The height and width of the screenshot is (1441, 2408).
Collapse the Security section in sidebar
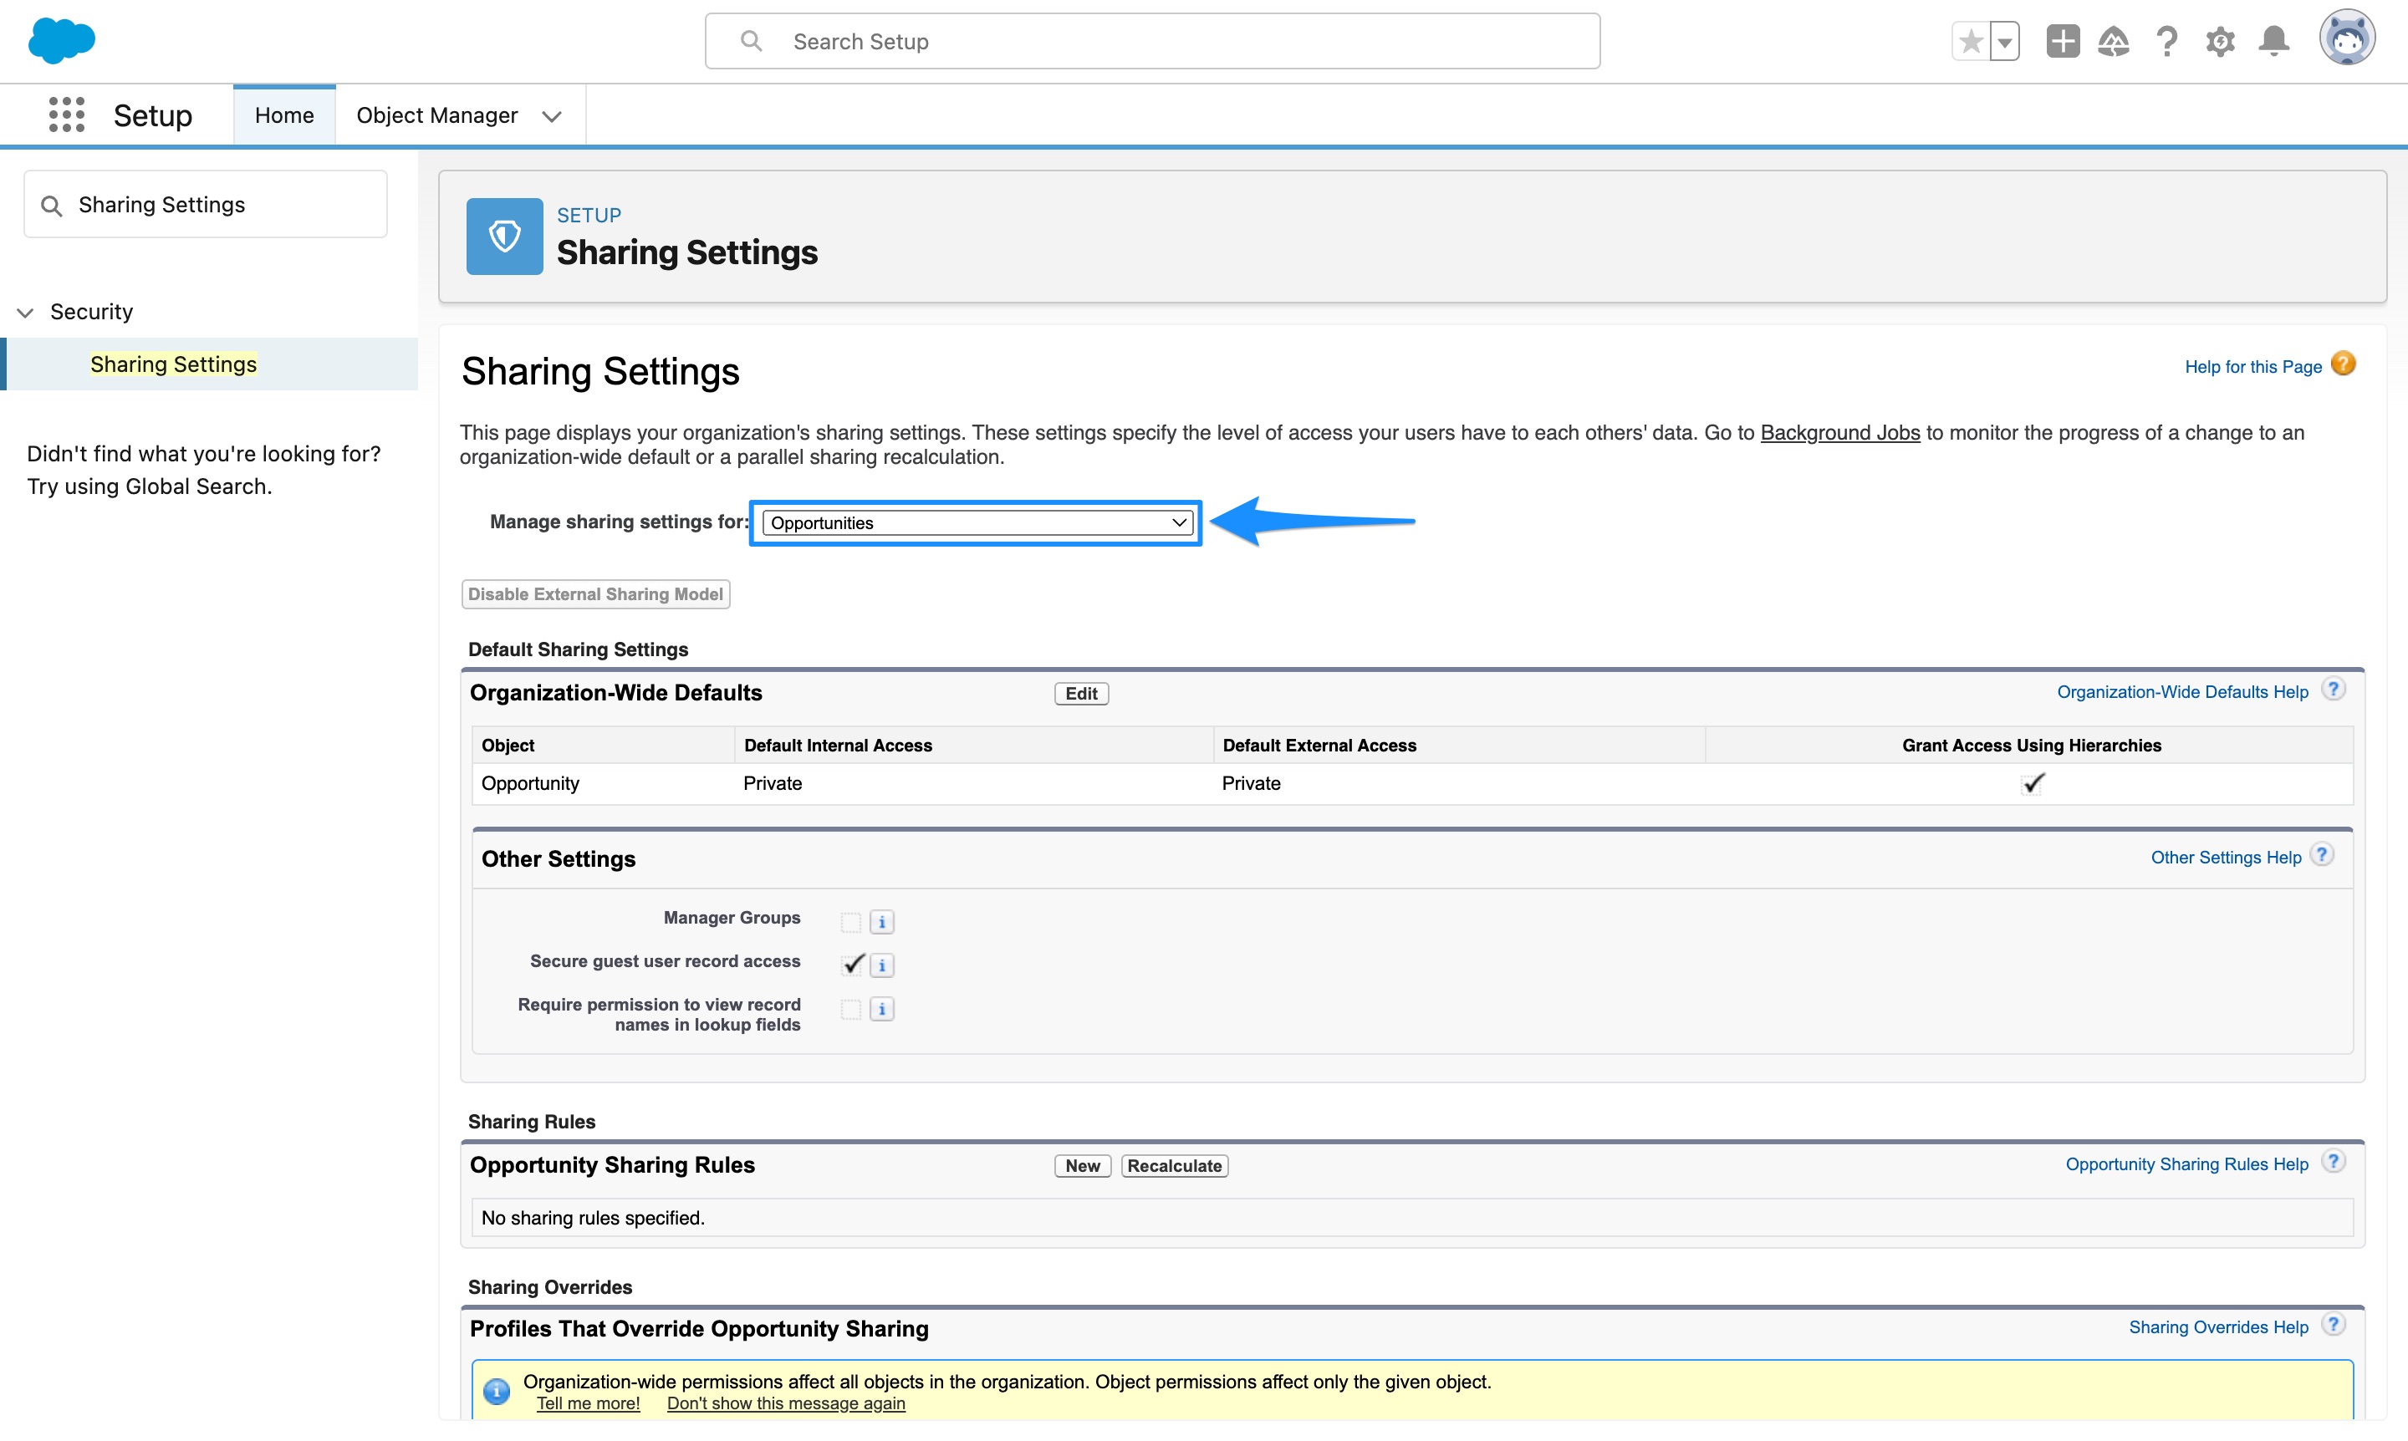click(x=24, y=312)
